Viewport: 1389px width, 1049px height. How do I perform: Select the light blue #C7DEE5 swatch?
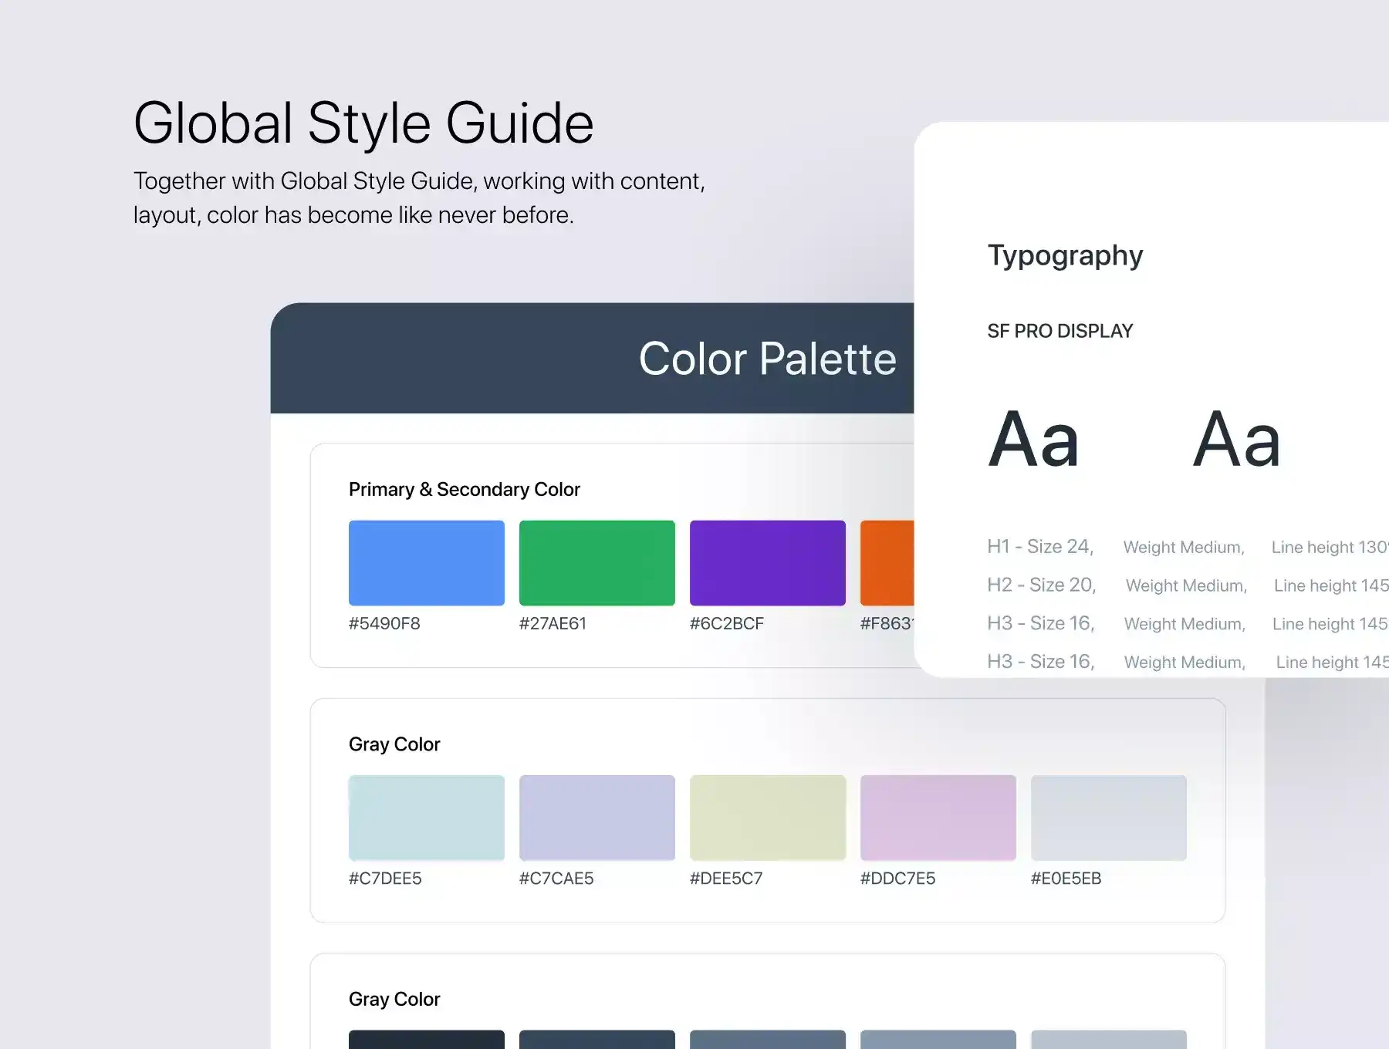[426, 818]
